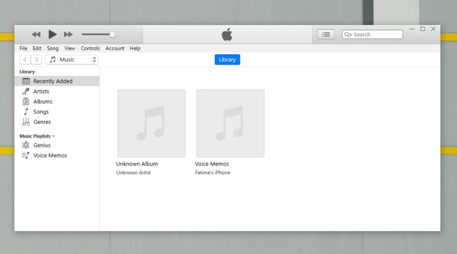Click the Fatima's iPhone artist label
The image size is (457, 254).
(x=213, y=172)
